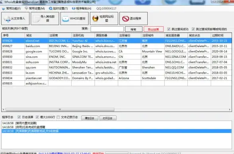Click the QQ:100004117 label in menu bar
Viewport: 234px width, 154px height.
(x=106, y=8)
